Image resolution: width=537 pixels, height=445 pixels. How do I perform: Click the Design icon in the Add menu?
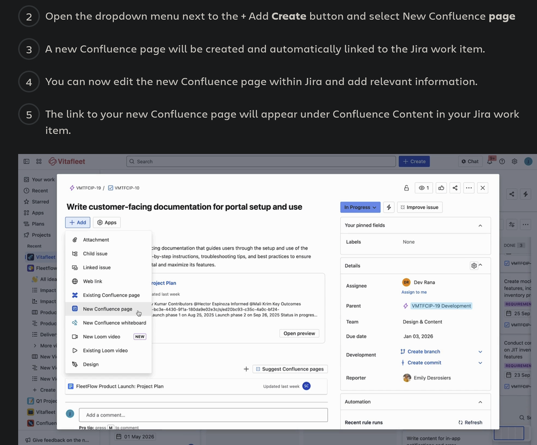(x=75, y=364)
